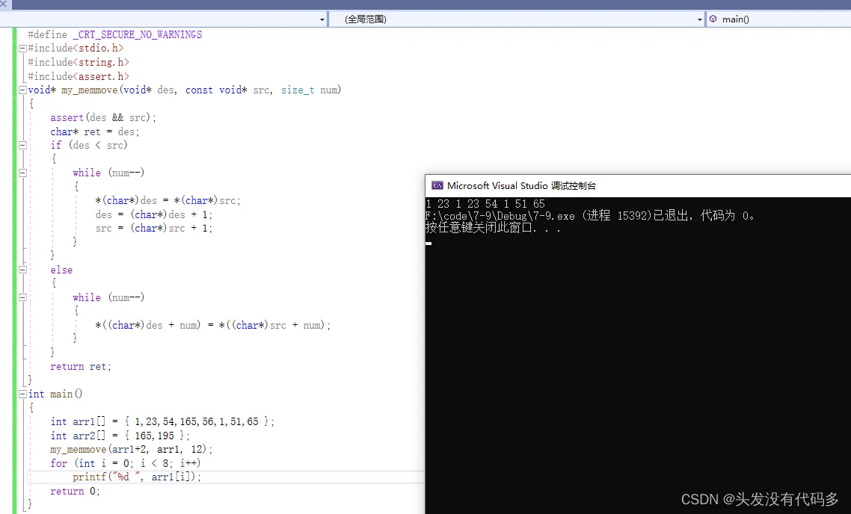Collapse the while loop under the if branch

pos(22,173)
